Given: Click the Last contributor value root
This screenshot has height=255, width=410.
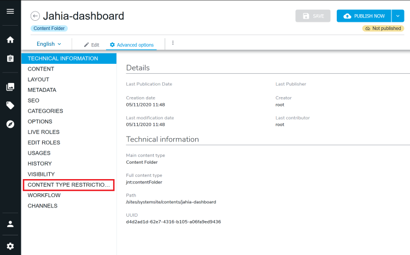Looking at the screenshot, I should click(280, 124).
